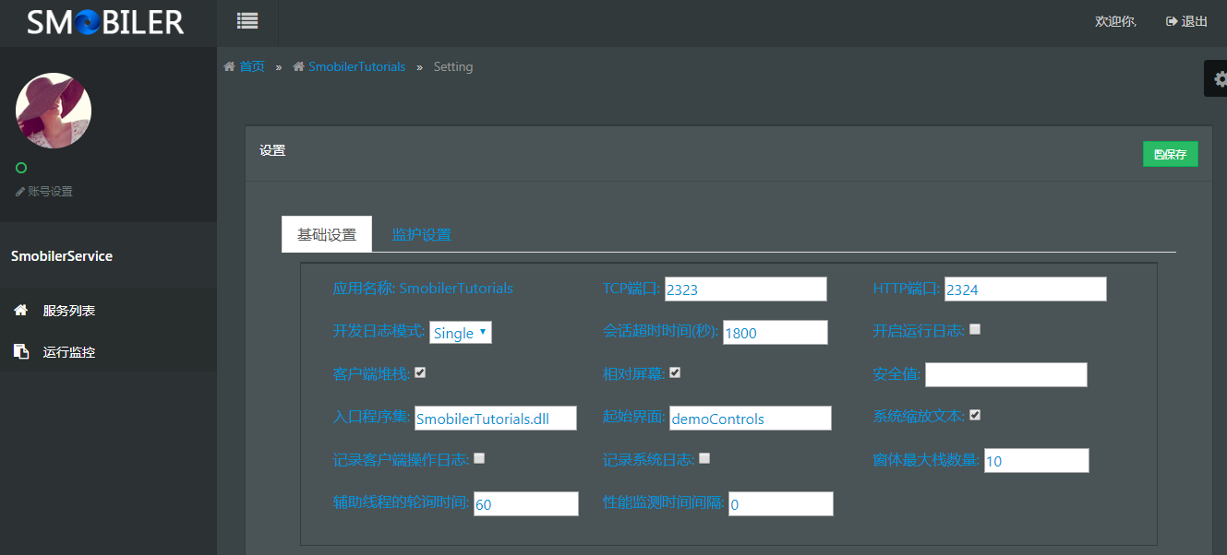Click the pencil icon for 账号设置
This screenshot has height=555, width=1227.
20,192
